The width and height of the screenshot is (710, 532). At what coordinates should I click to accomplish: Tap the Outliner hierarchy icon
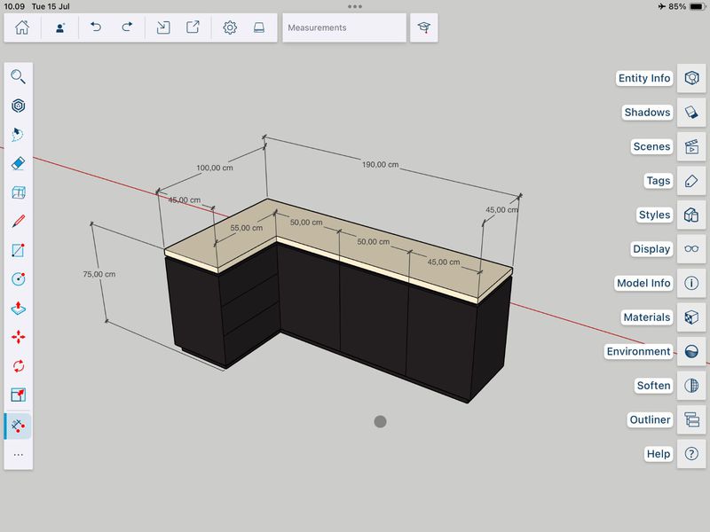[691, 419]
